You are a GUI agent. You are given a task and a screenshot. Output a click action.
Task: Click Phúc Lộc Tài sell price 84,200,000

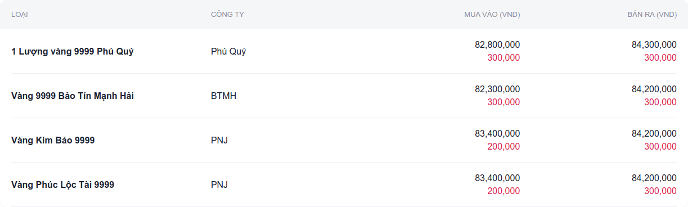[x=654, y=178]
